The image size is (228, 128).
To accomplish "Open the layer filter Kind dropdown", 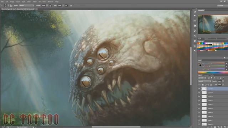I will point(202,78).
